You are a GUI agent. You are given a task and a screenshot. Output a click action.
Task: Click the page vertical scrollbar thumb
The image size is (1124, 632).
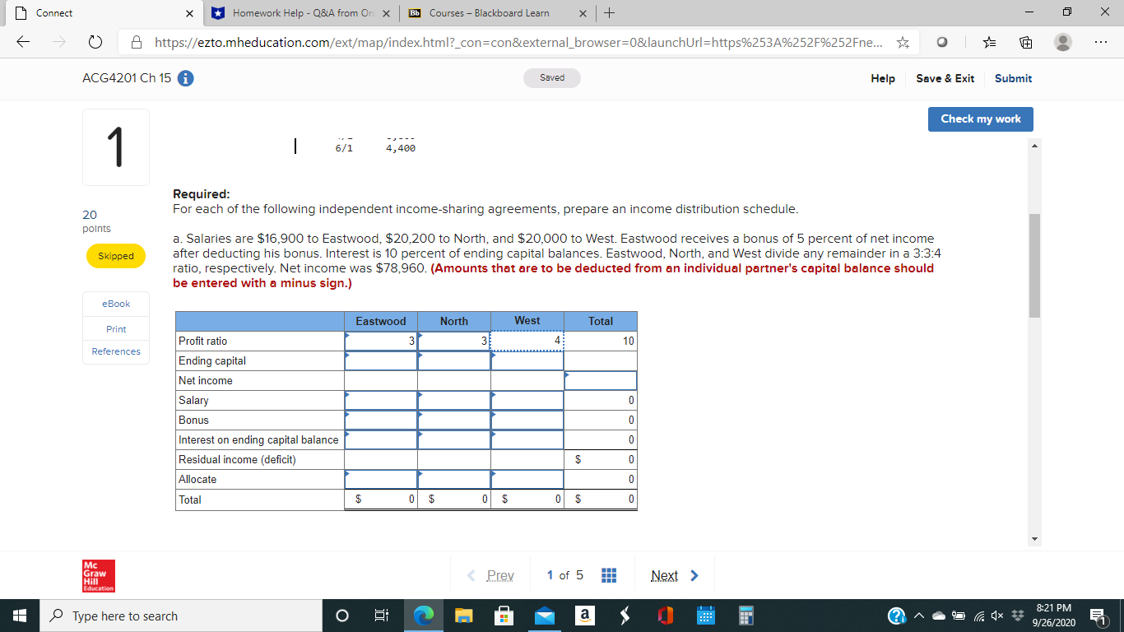pos(1035,264)
